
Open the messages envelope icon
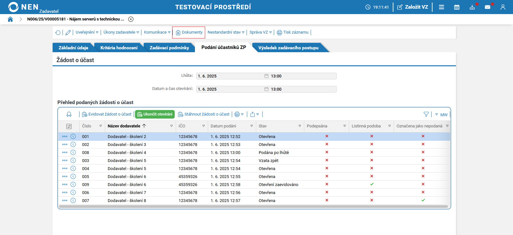point(487,7)
